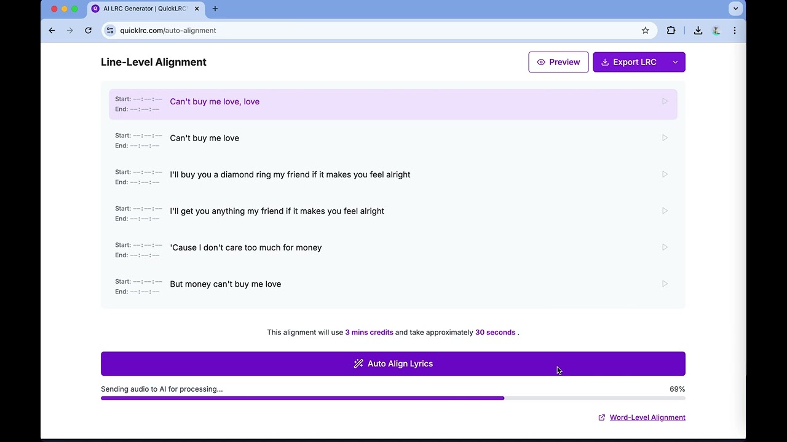The height and width of the screenshot is (442, 787).
Task: Select the AI LRC Generator tab
Action: [x=146, y=9]
